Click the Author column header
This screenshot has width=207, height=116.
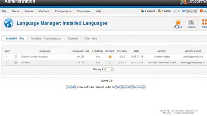(x=162, y=51)
